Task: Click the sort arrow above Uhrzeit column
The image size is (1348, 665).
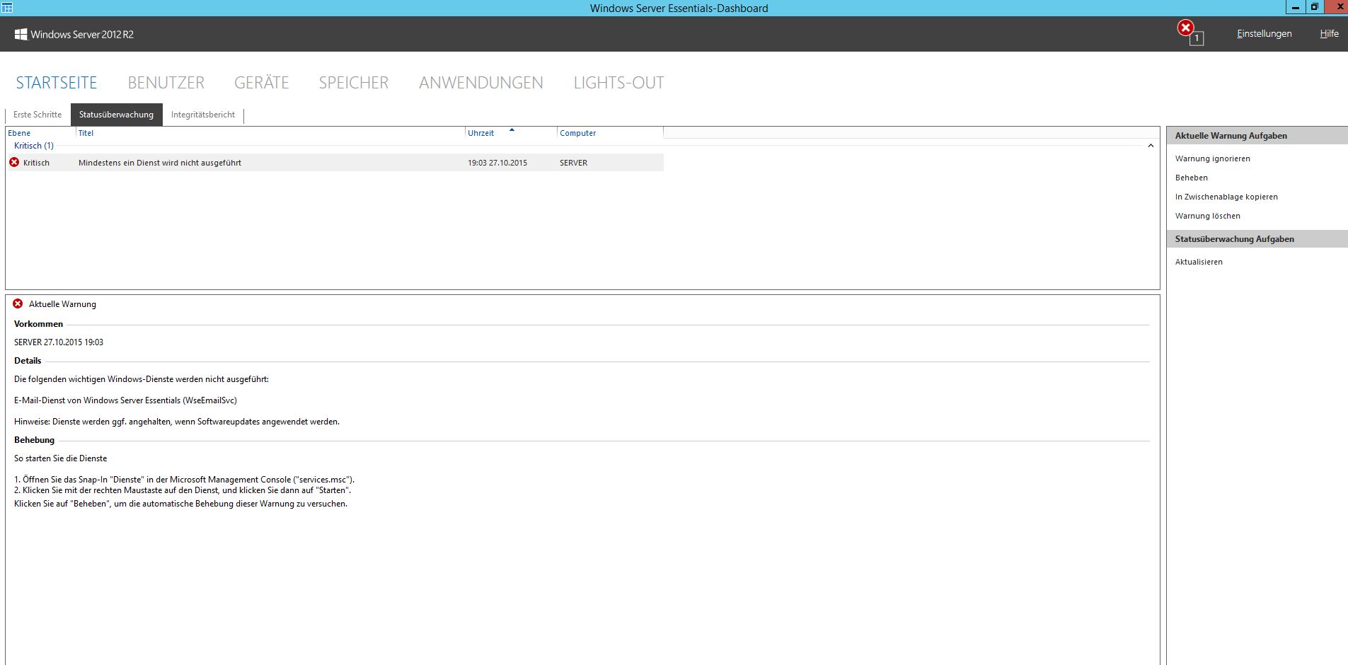Action: [512, 130]
